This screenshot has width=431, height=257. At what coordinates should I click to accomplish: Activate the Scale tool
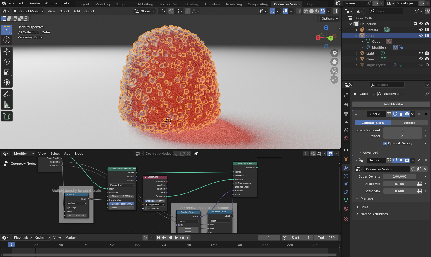click(7, 72)
